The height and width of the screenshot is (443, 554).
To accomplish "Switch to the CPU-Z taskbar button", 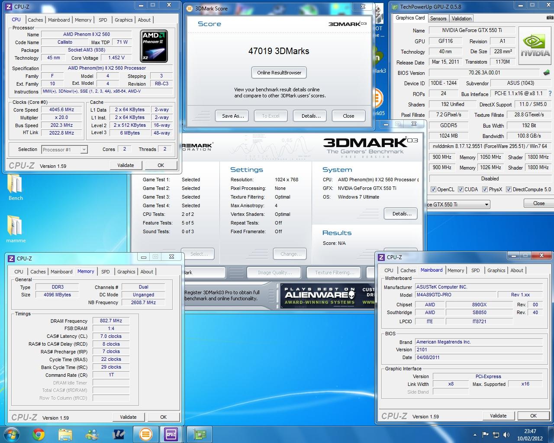I will 171,434.
